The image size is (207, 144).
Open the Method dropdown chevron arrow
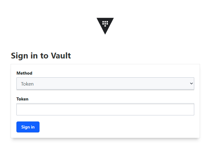pyautogui.click(x=191, y=83)
